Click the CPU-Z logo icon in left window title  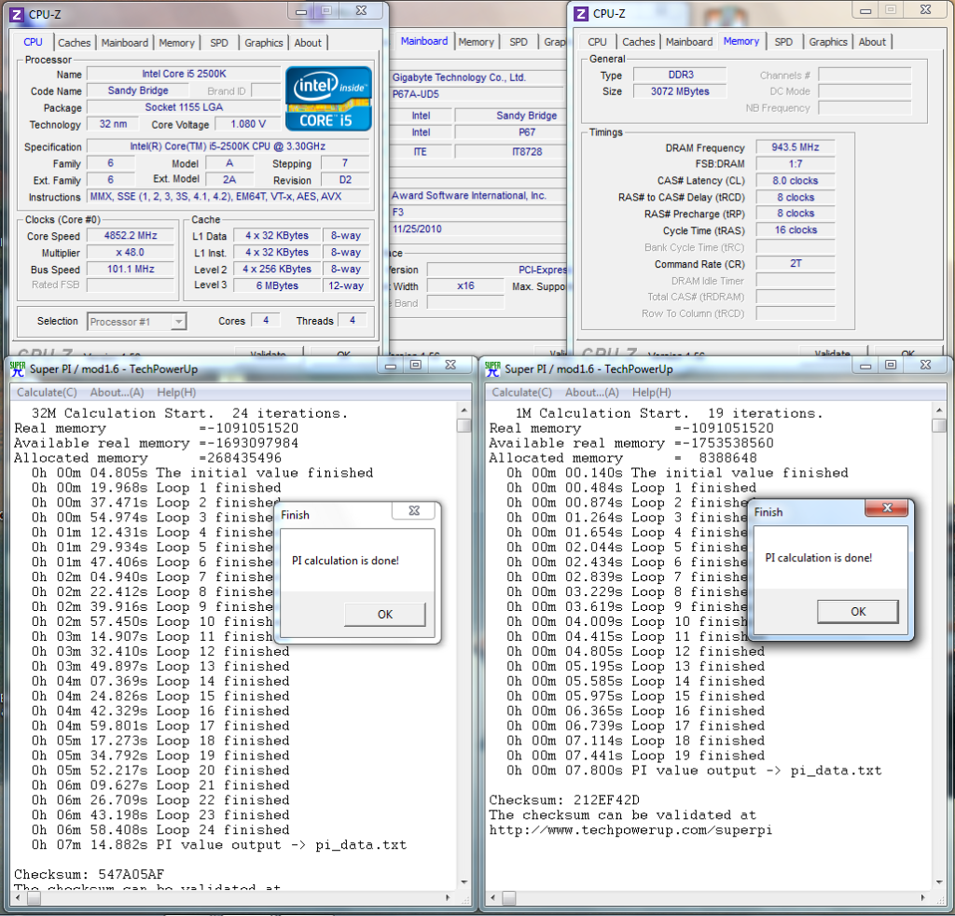click(18, 15)
